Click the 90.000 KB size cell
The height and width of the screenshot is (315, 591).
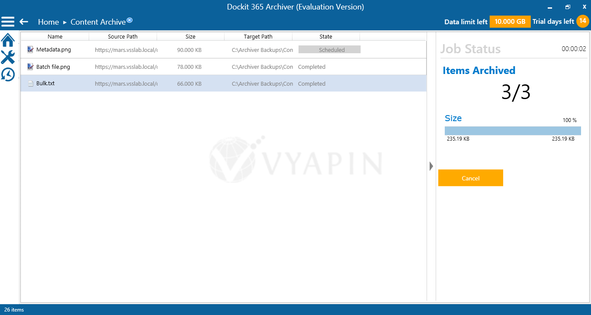tap(189, 50)
